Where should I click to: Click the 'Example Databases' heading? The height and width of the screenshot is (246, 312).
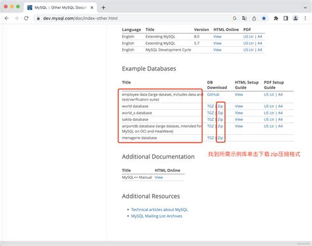coord(149,68)
